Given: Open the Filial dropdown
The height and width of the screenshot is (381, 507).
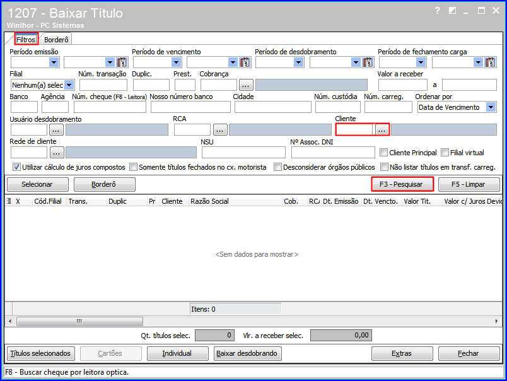Looking at the screenshot, I should tap(69, 85).
